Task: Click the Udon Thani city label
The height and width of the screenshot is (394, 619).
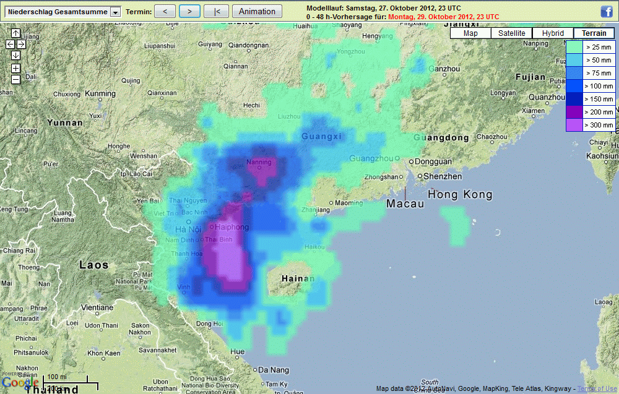Action: (x=102, y=325)
